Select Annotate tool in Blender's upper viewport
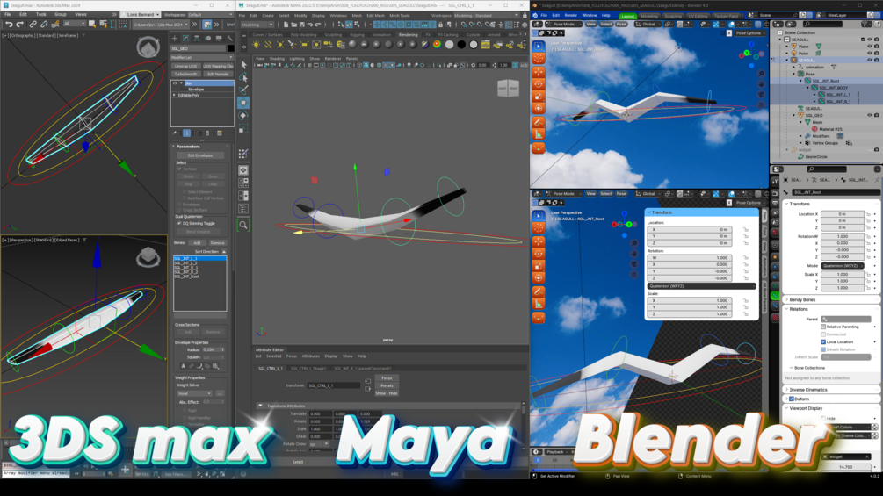The image size is (883, 496). [539, 122]
